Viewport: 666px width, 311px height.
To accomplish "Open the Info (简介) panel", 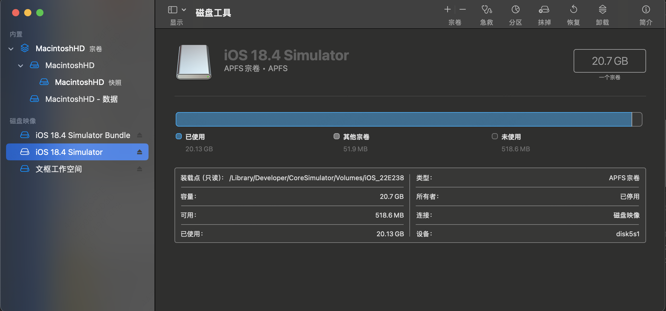I will [x=646, y=10].
